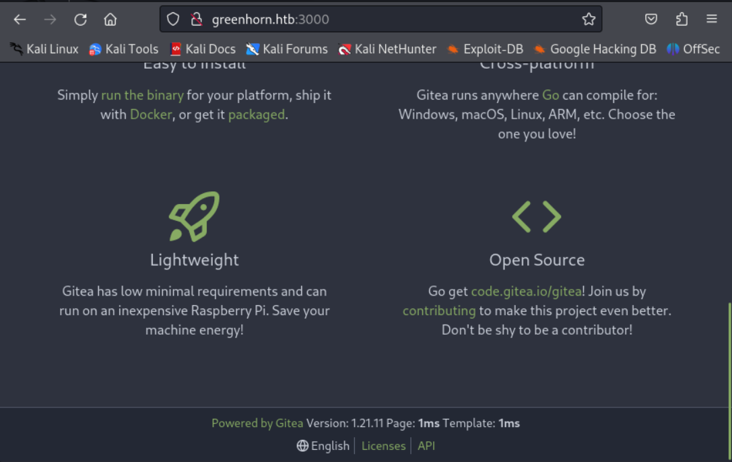Image resolution: width=732 pixels, height=462 pixels.
Task: Go to the browser home page
Action: (110, 20)
